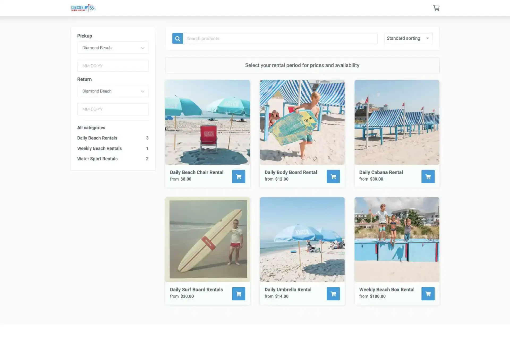Click the Daily Surf Board Rentals photo
The image size is (510, 340).
coord(207,239)
